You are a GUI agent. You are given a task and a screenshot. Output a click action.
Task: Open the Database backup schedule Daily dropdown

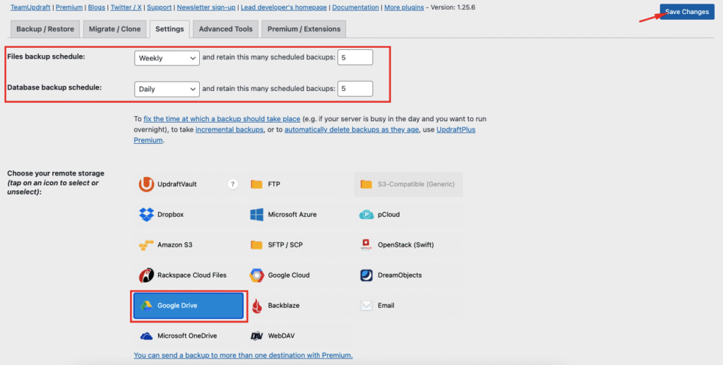click(167, 89)
